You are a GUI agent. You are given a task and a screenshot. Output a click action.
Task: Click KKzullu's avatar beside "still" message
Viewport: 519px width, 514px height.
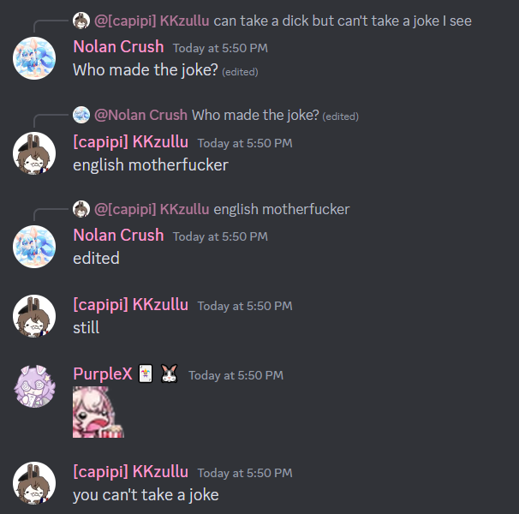[x=34, y=316]
